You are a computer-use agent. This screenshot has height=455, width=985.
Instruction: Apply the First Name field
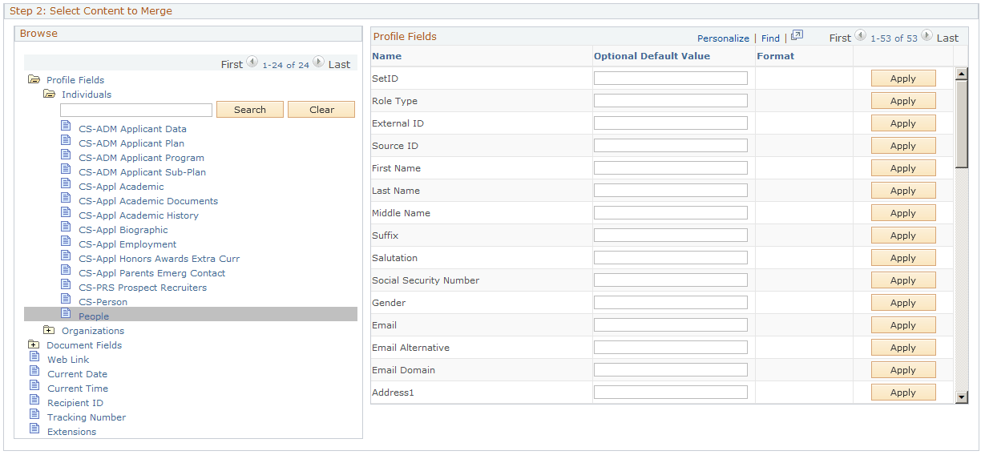coord(903,168)
